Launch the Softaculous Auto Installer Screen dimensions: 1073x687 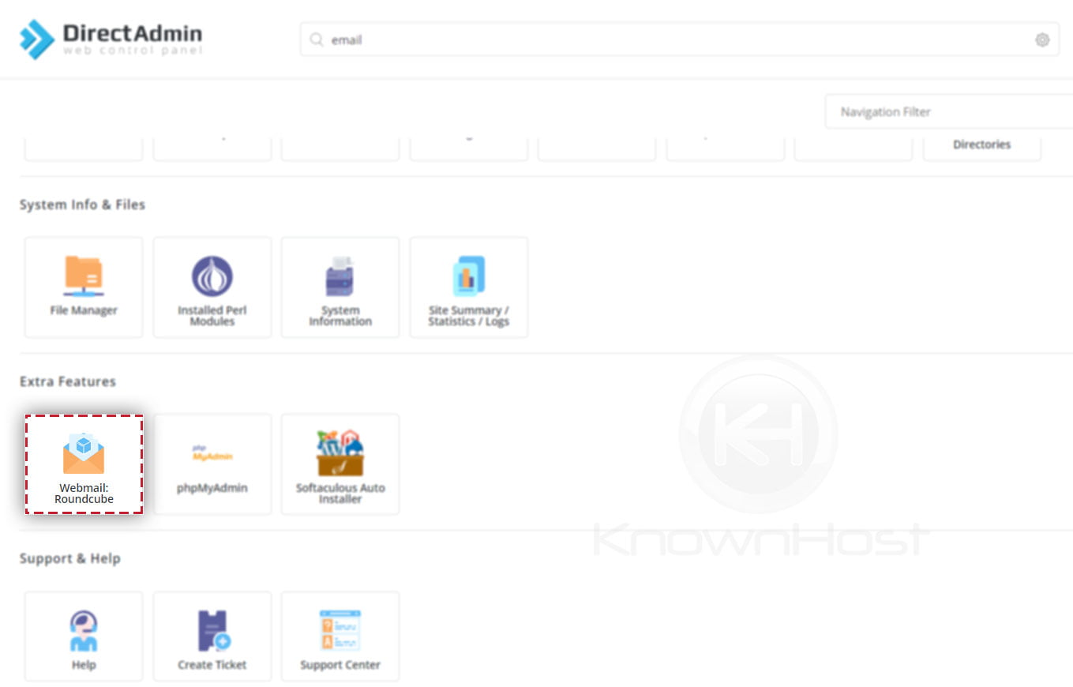(340, 462)
